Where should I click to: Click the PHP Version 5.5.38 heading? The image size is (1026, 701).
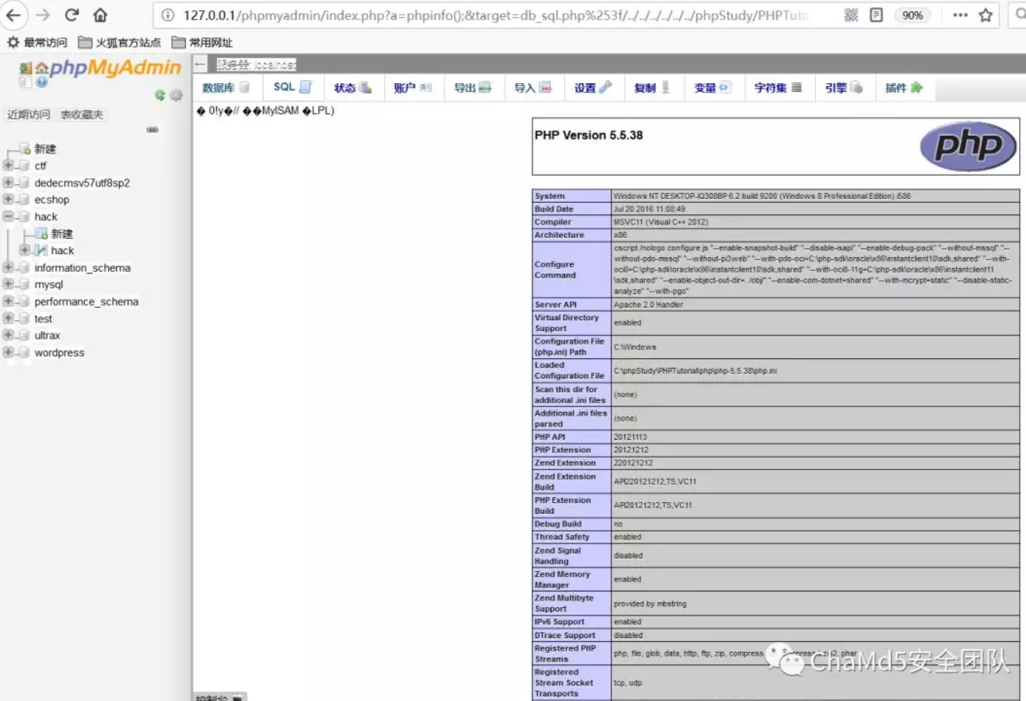[588, 135]
